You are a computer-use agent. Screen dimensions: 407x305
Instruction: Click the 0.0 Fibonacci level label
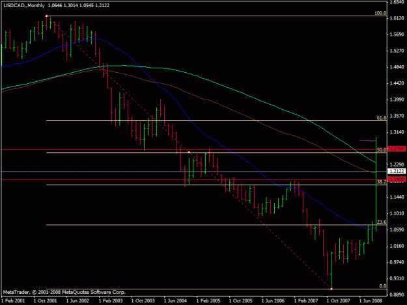[x=383, y=286]
